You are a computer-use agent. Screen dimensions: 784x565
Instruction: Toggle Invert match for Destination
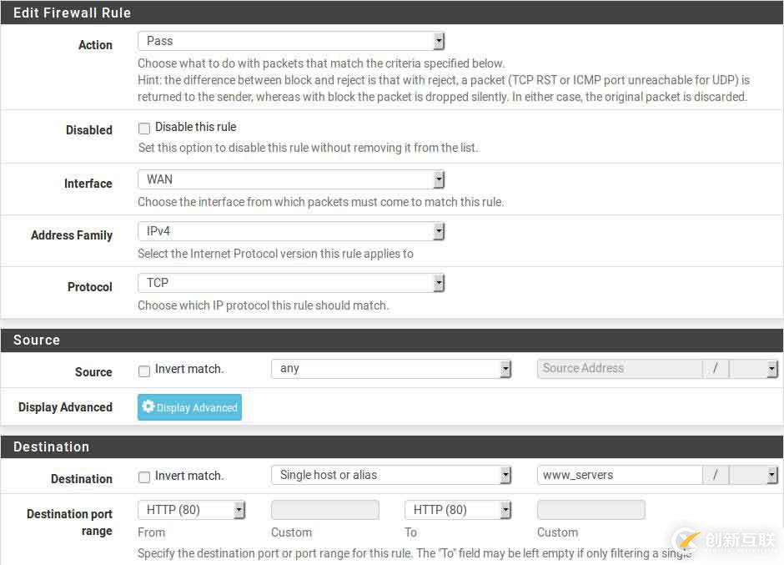click(x=143, y=475)
